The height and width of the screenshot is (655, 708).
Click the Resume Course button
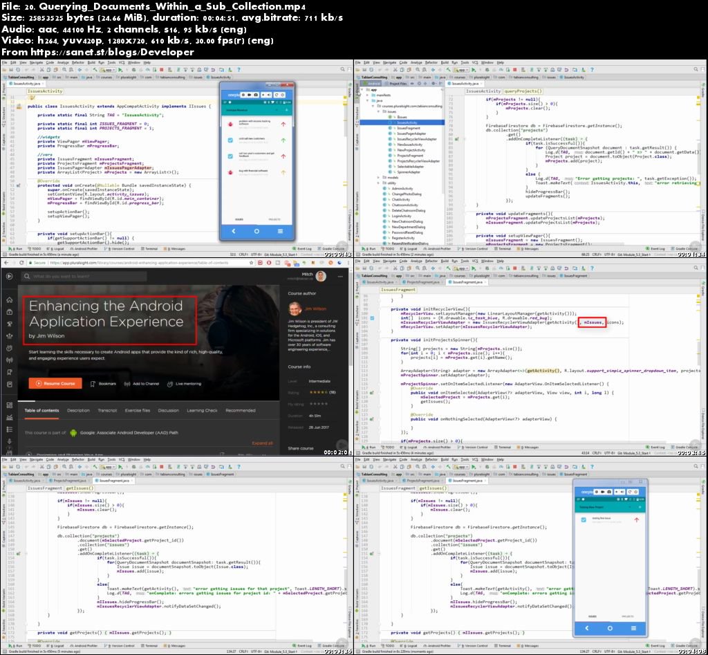click(x=55, y=383)
